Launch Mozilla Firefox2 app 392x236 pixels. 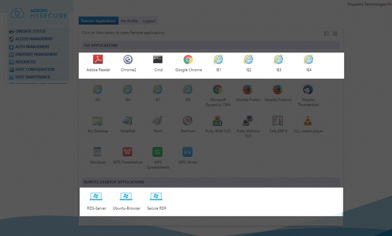point(278,89)
